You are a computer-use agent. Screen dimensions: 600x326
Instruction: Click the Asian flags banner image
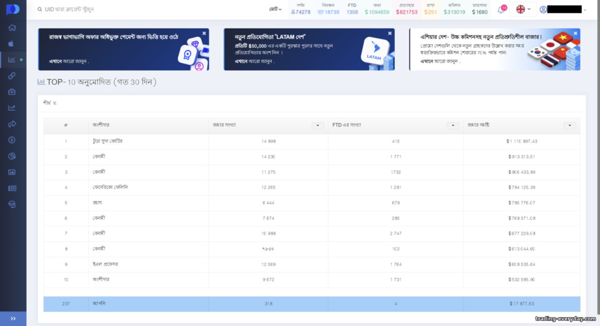tap(554, 51)
